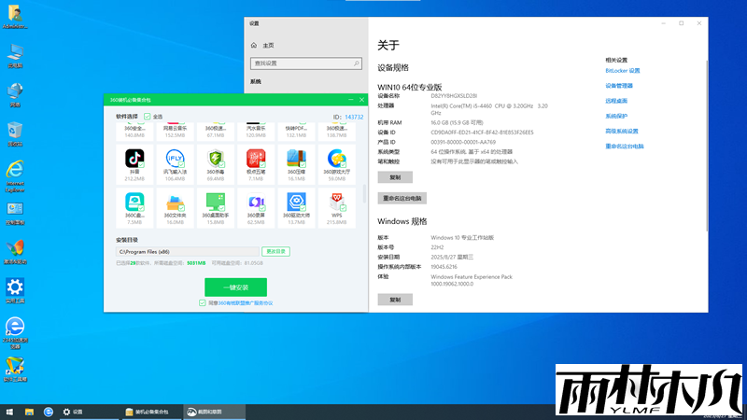The width and height of the screenshot is (747, 420).
Task: Click the 16.0 GB RAM value
Action: (x=457, y=123)
